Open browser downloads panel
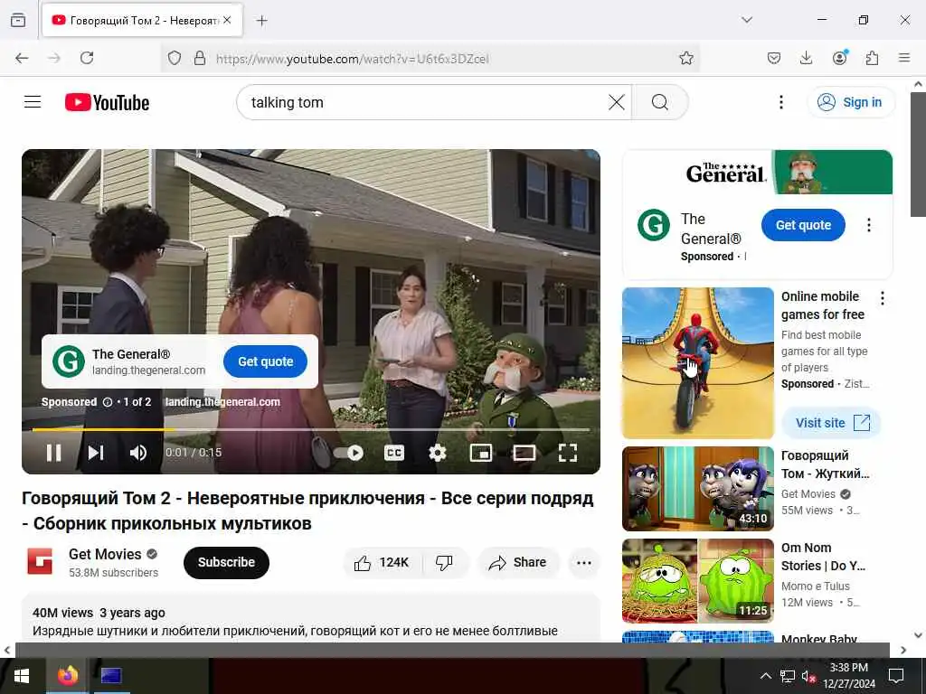The width and height of the screenshot is (926, 694). coord(806,58)
